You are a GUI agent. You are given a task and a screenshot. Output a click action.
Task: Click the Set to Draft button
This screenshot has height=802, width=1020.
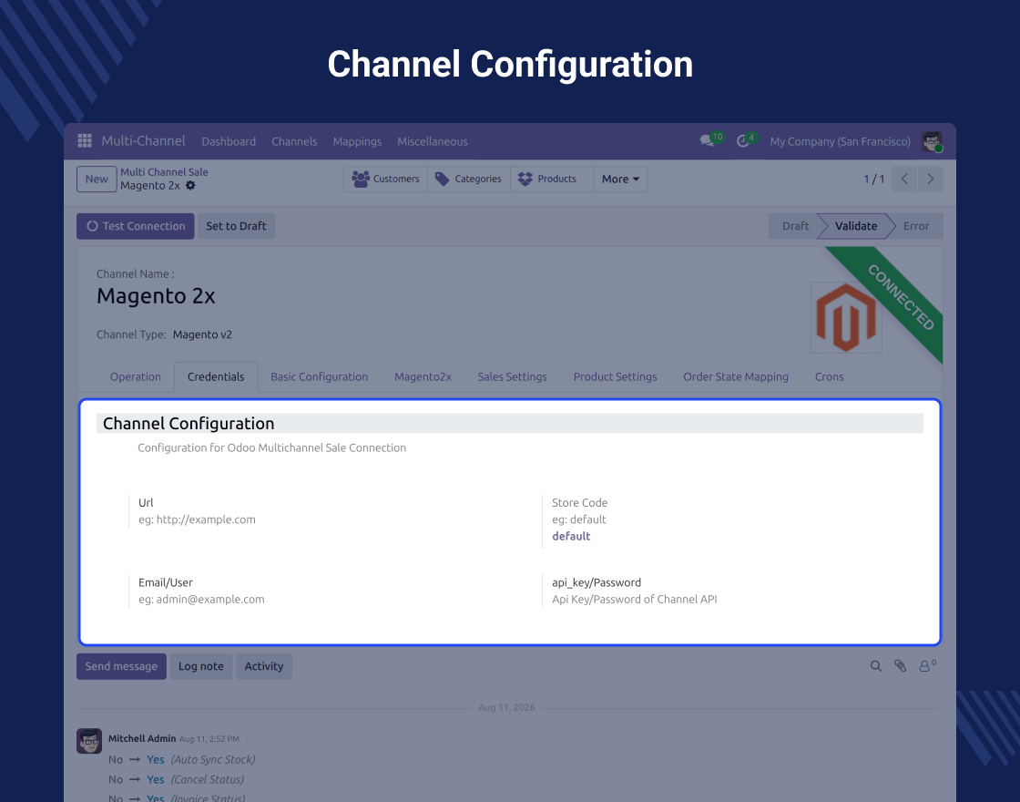(236, 226)
